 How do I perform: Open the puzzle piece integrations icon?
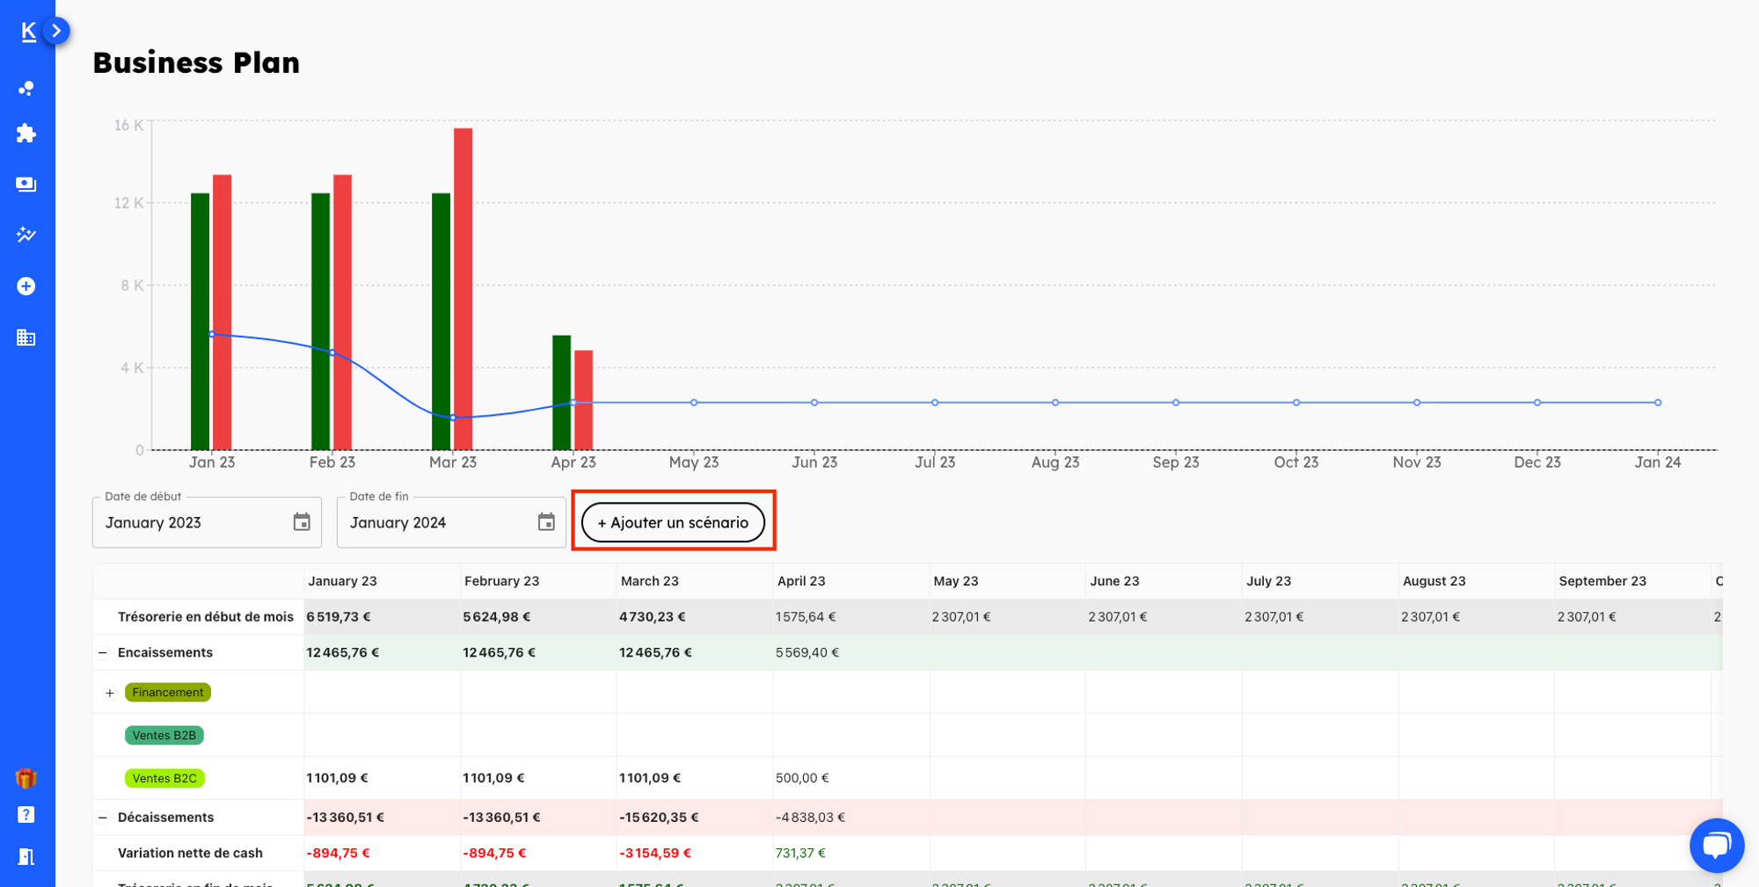[x=26, y=134]
